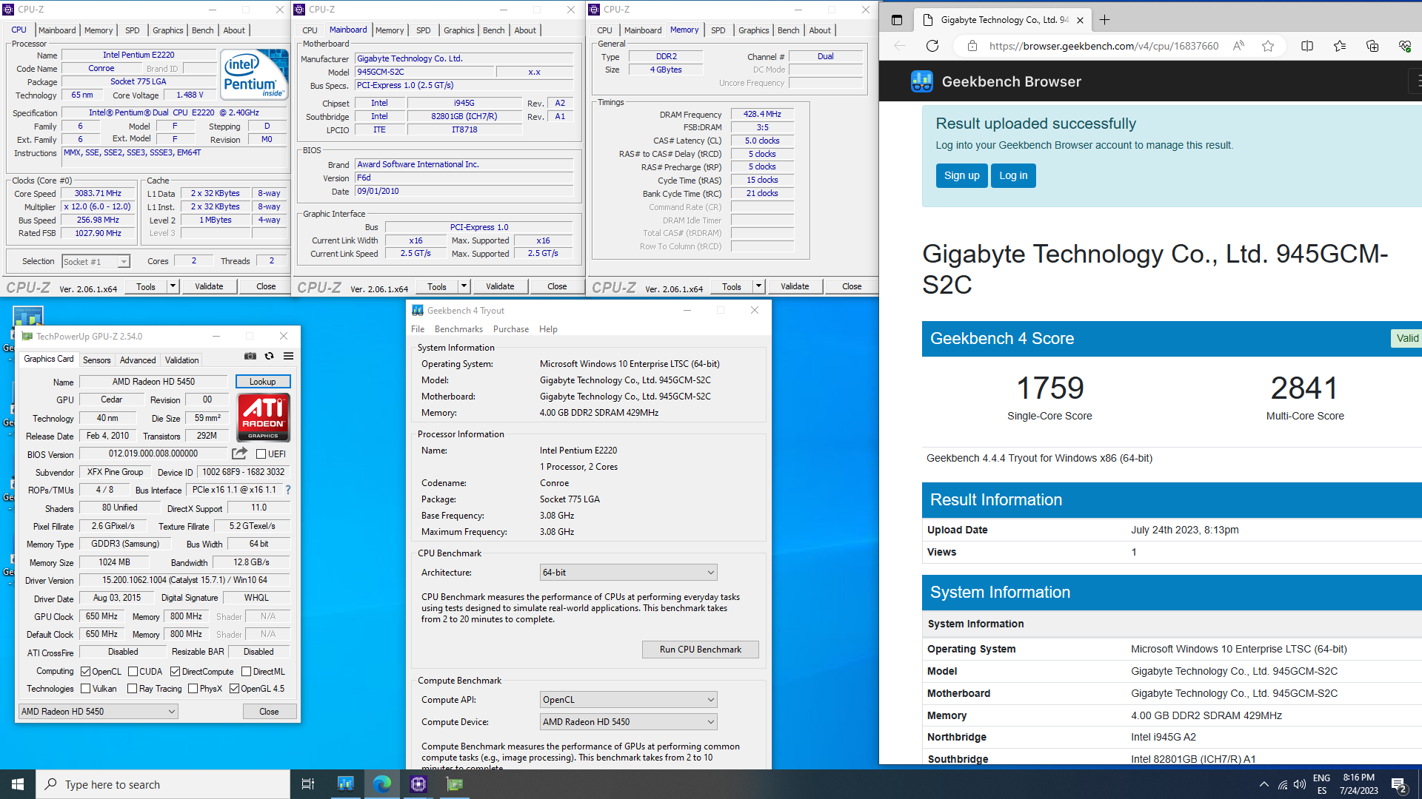Toggle the Vulkan checkbox in GPU-Z
Screen dimensions: 1422x799
86,689
